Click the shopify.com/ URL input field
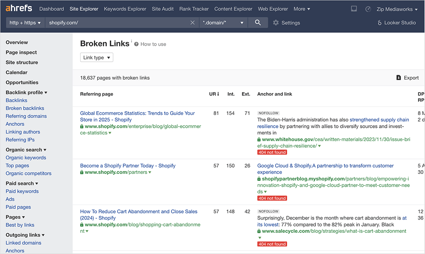 click(x=117, y=23)
